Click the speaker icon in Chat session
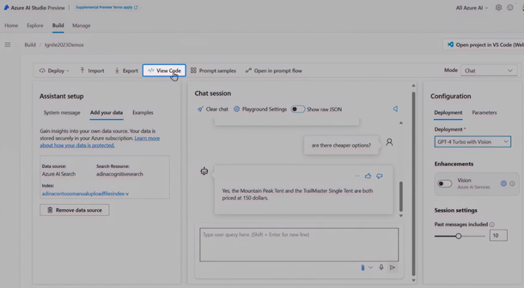 395,109
